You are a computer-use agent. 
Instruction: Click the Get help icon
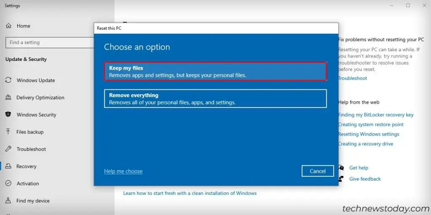(x=341, y=168)
